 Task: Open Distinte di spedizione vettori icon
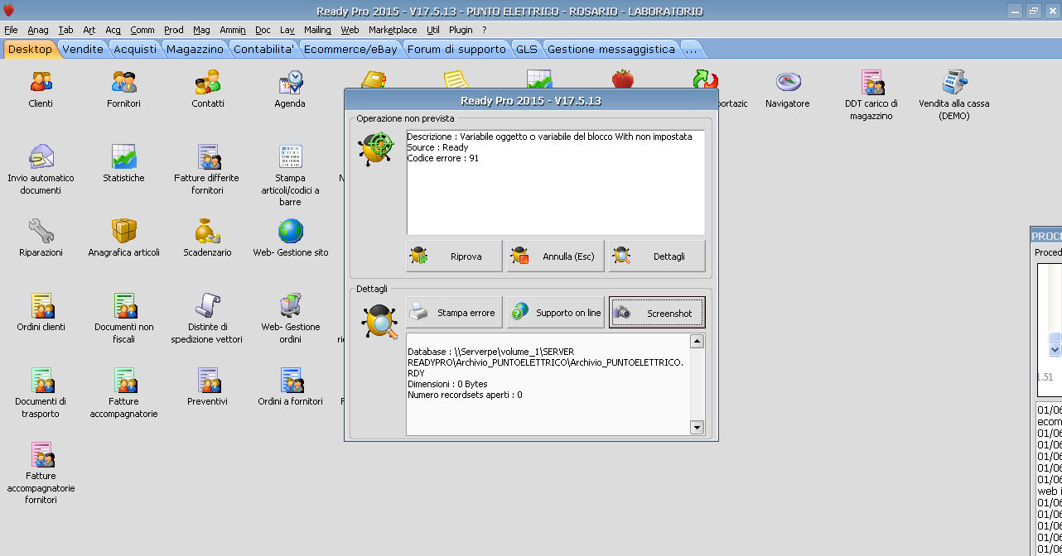pyautogui.click(x=208, y=306)
